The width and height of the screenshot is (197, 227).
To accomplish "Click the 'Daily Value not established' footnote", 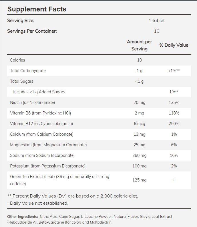I will 39,203.
